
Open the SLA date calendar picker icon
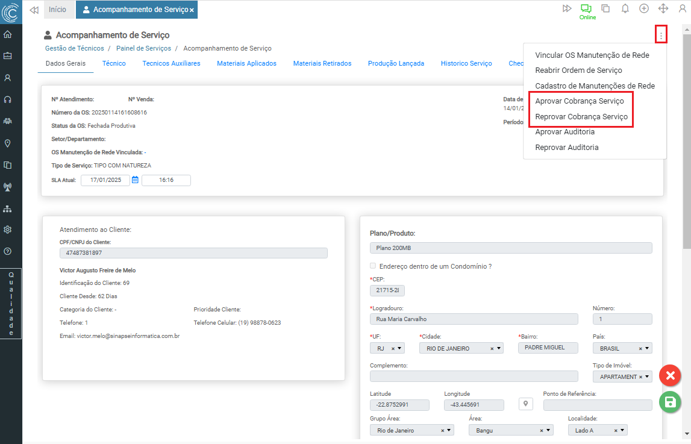[x=135, y=180]
